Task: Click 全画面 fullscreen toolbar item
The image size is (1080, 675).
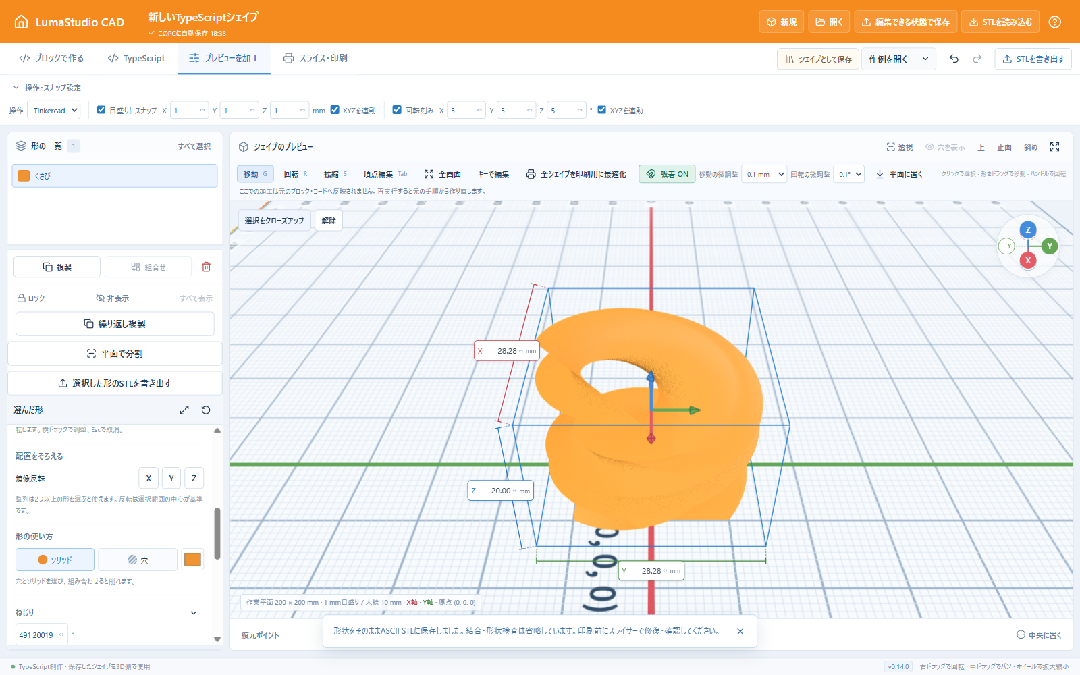Action: pyautogui.click(x=443, y=174)
